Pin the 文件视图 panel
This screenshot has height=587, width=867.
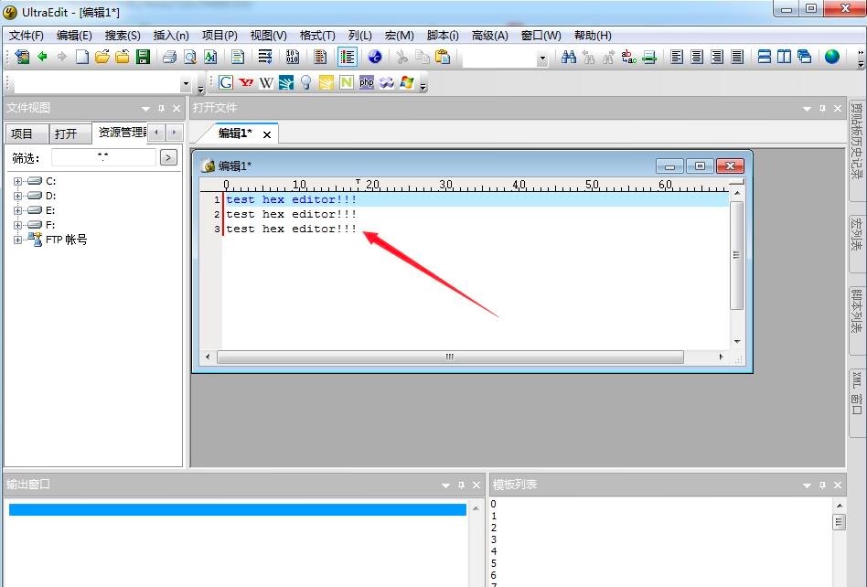coord(161,109)
